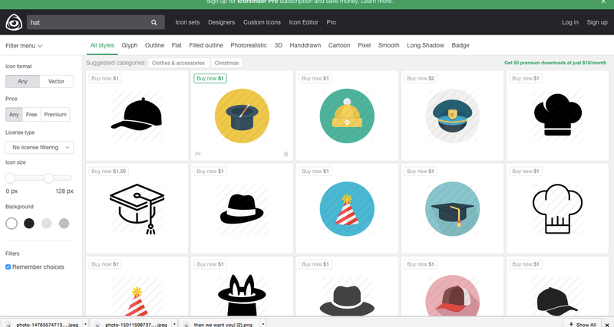Switch to Filled outline tab

pos(206,45)
